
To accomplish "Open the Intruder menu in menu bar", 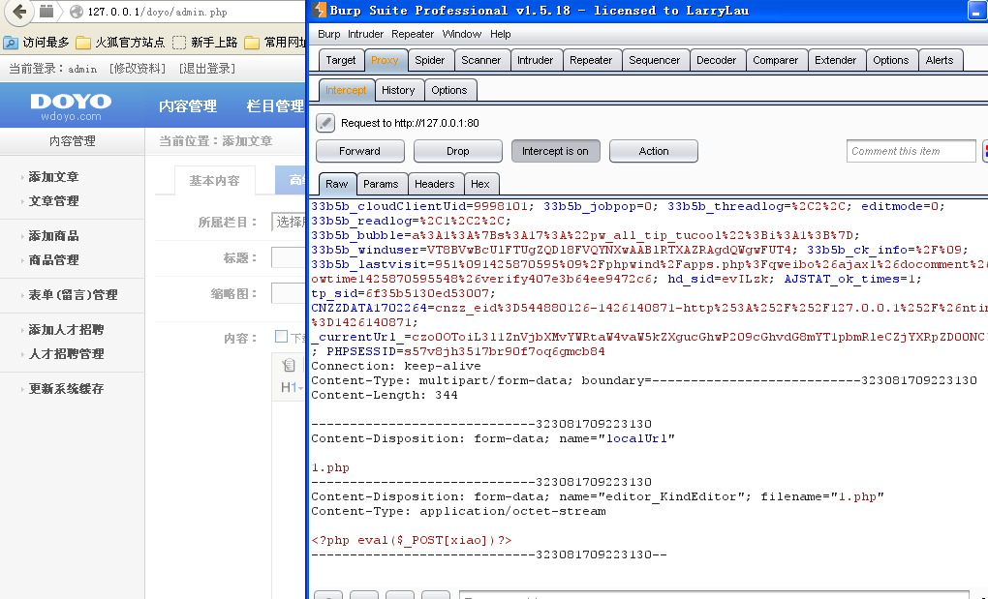I will click(x=365, y=34).
